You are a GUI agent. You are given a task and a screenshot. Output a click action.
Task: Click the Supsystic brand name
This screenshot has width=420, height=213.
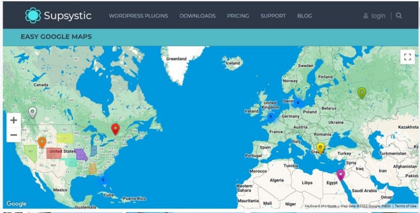68,16
